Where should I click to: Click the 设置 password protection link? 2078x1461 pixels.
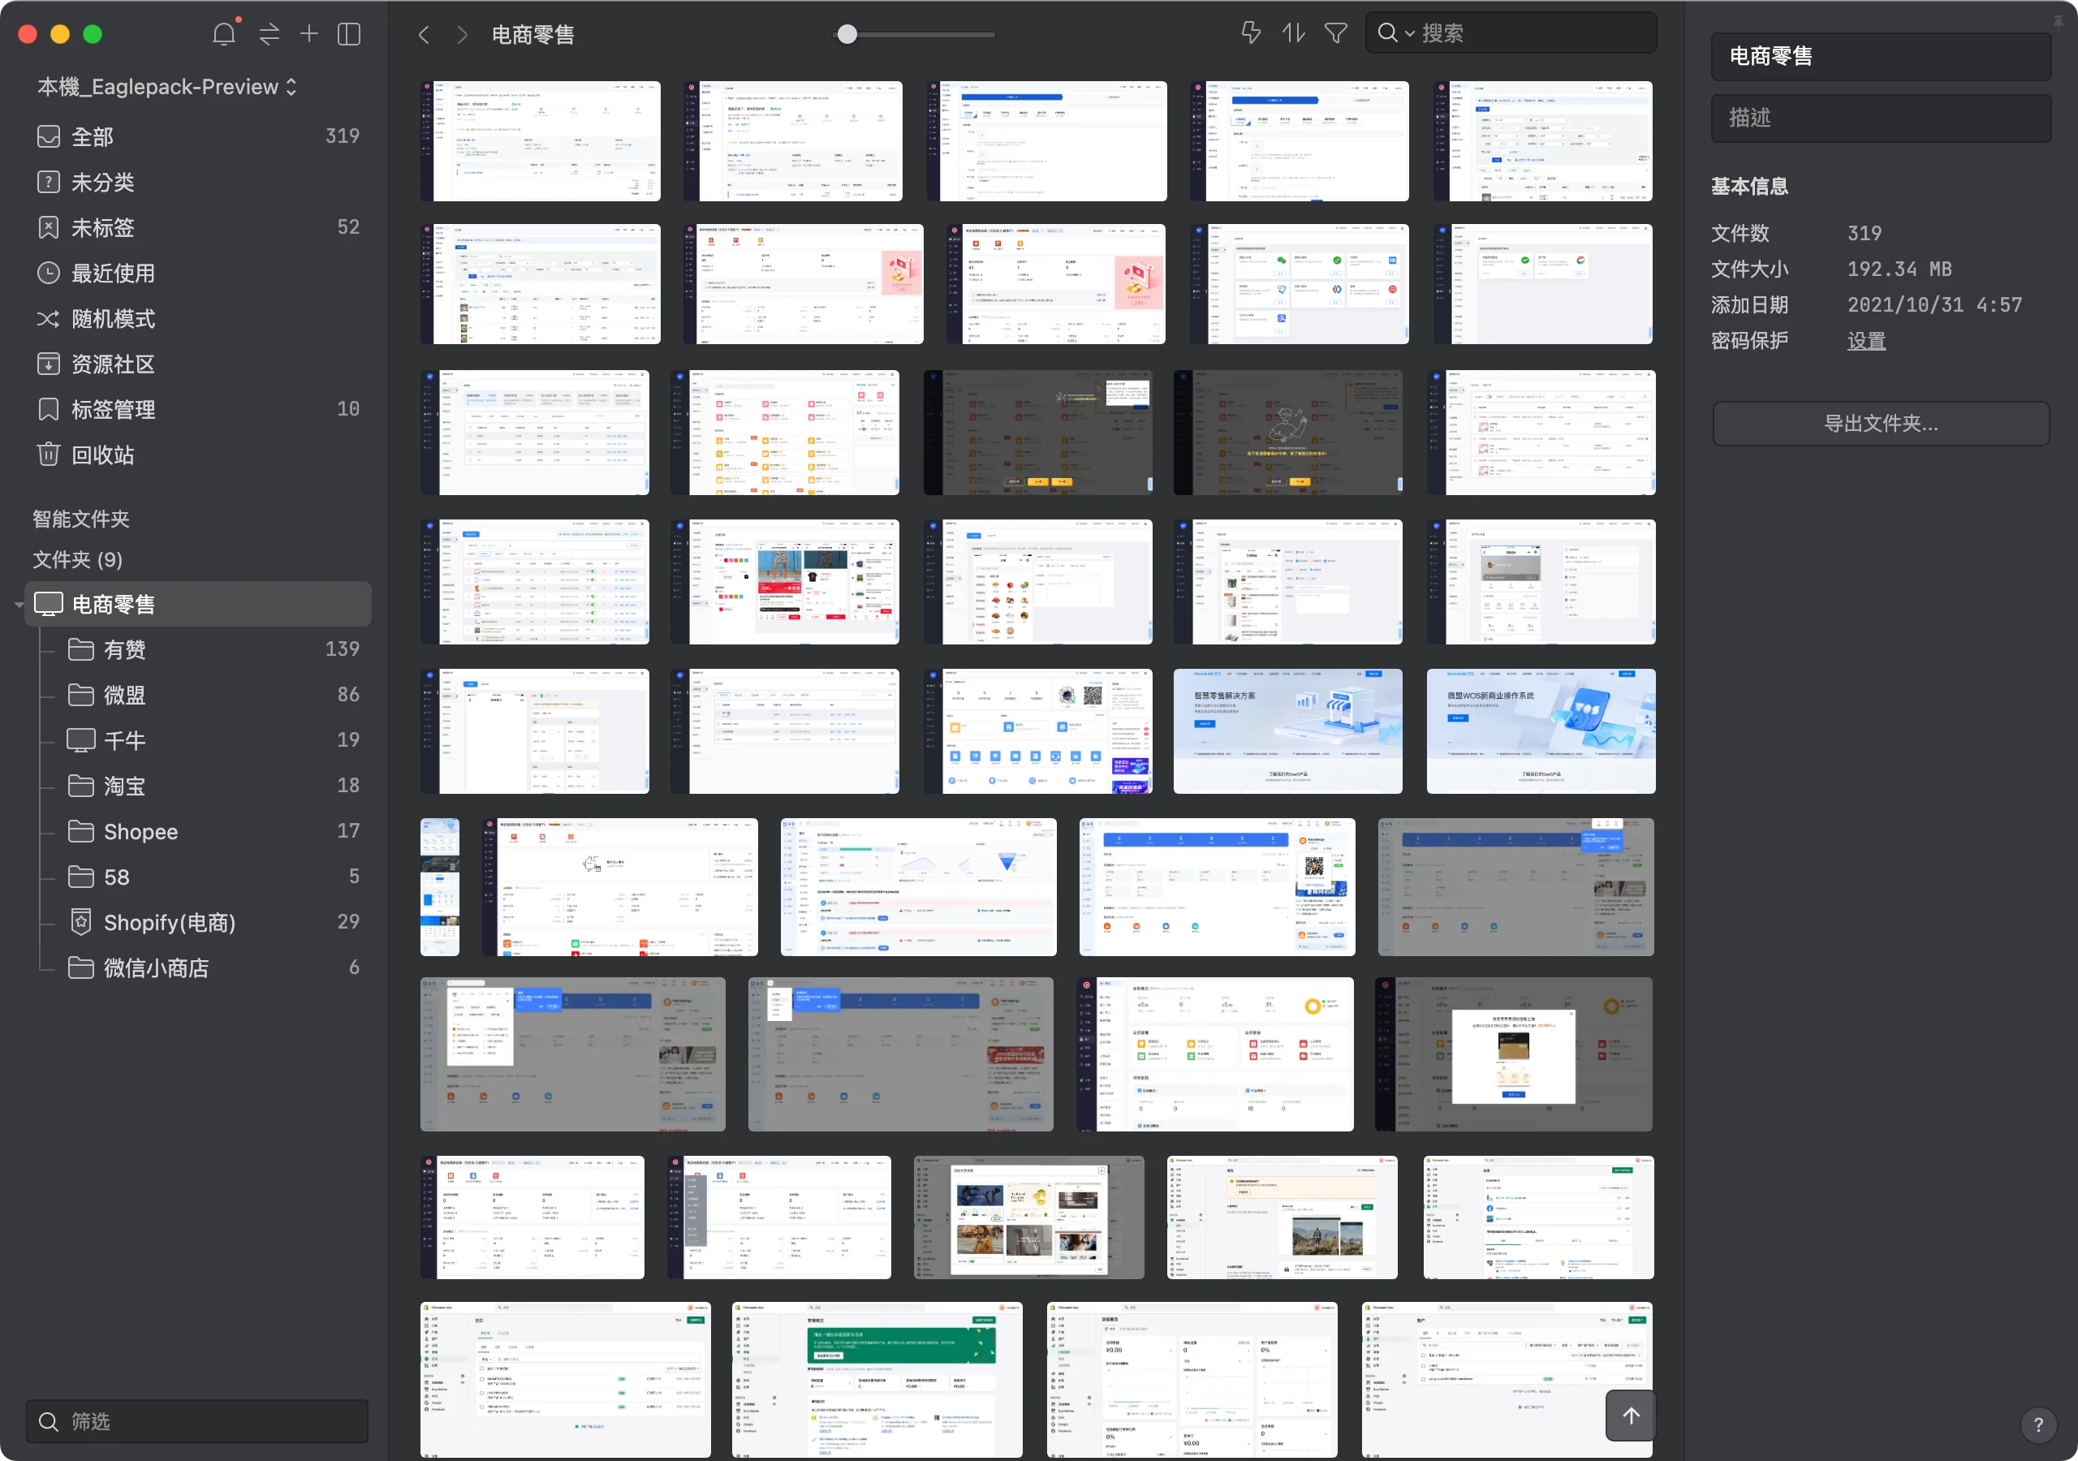(x=1865, y=341)
